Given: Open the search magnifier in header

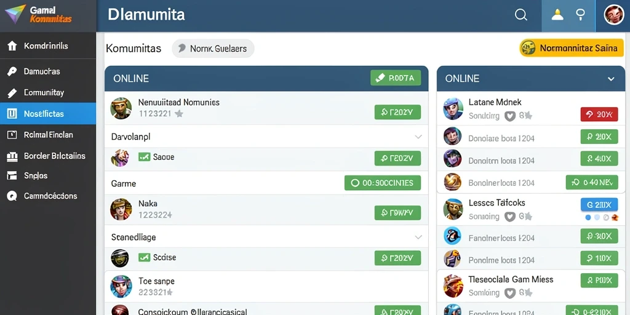Looking at the screenshot, I should [520, 15].
